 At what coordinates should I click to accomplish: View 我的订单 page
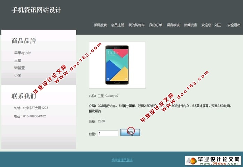(156, 25)
